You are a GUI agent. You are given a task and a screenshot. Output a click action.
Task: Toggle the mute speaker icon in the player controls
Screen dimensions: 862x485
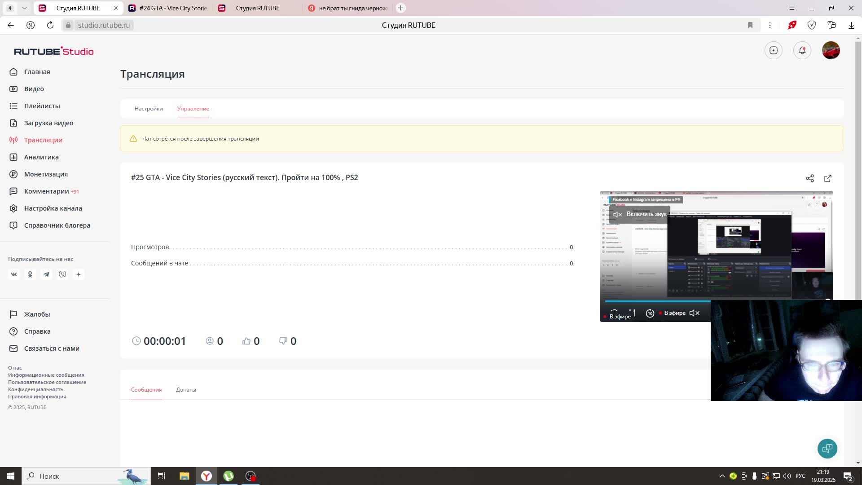click(694, 313)
